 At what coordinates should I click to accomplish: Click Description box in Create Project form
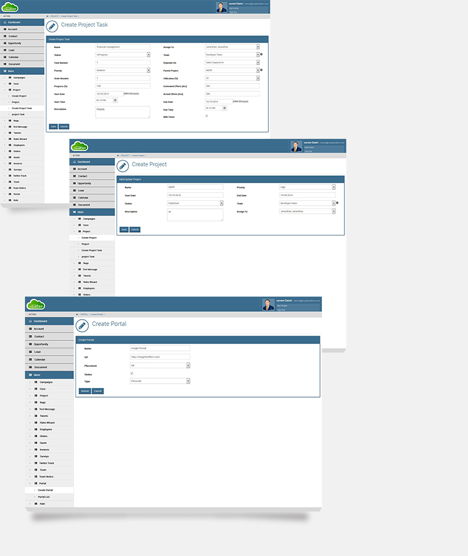point(195,215)
